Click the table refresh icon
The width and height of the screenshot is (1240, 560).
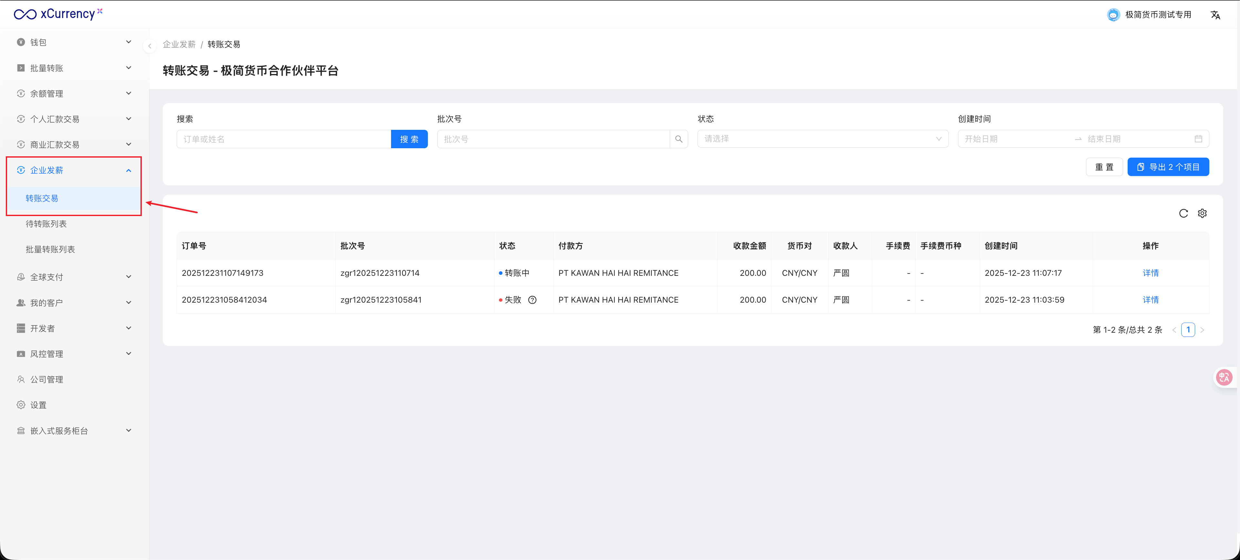pos(1183,213)
